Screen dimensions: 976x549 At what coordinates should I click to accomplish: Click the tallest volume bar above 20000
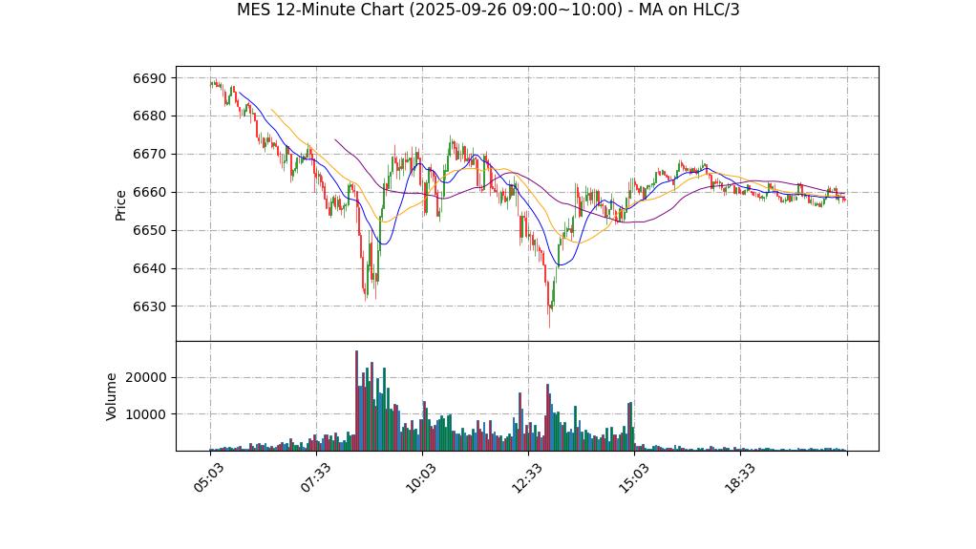[x=356, y=401]
